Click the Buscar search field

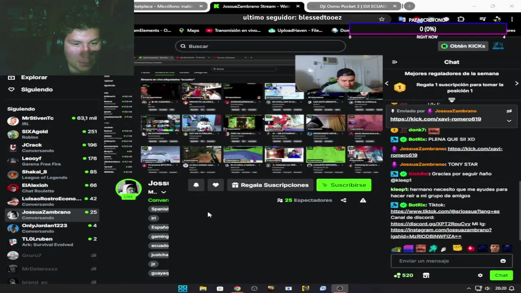click(260, 46)
